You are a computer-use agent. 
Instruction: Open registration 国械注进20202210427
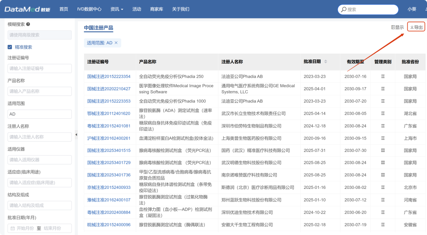click(109, 89)
